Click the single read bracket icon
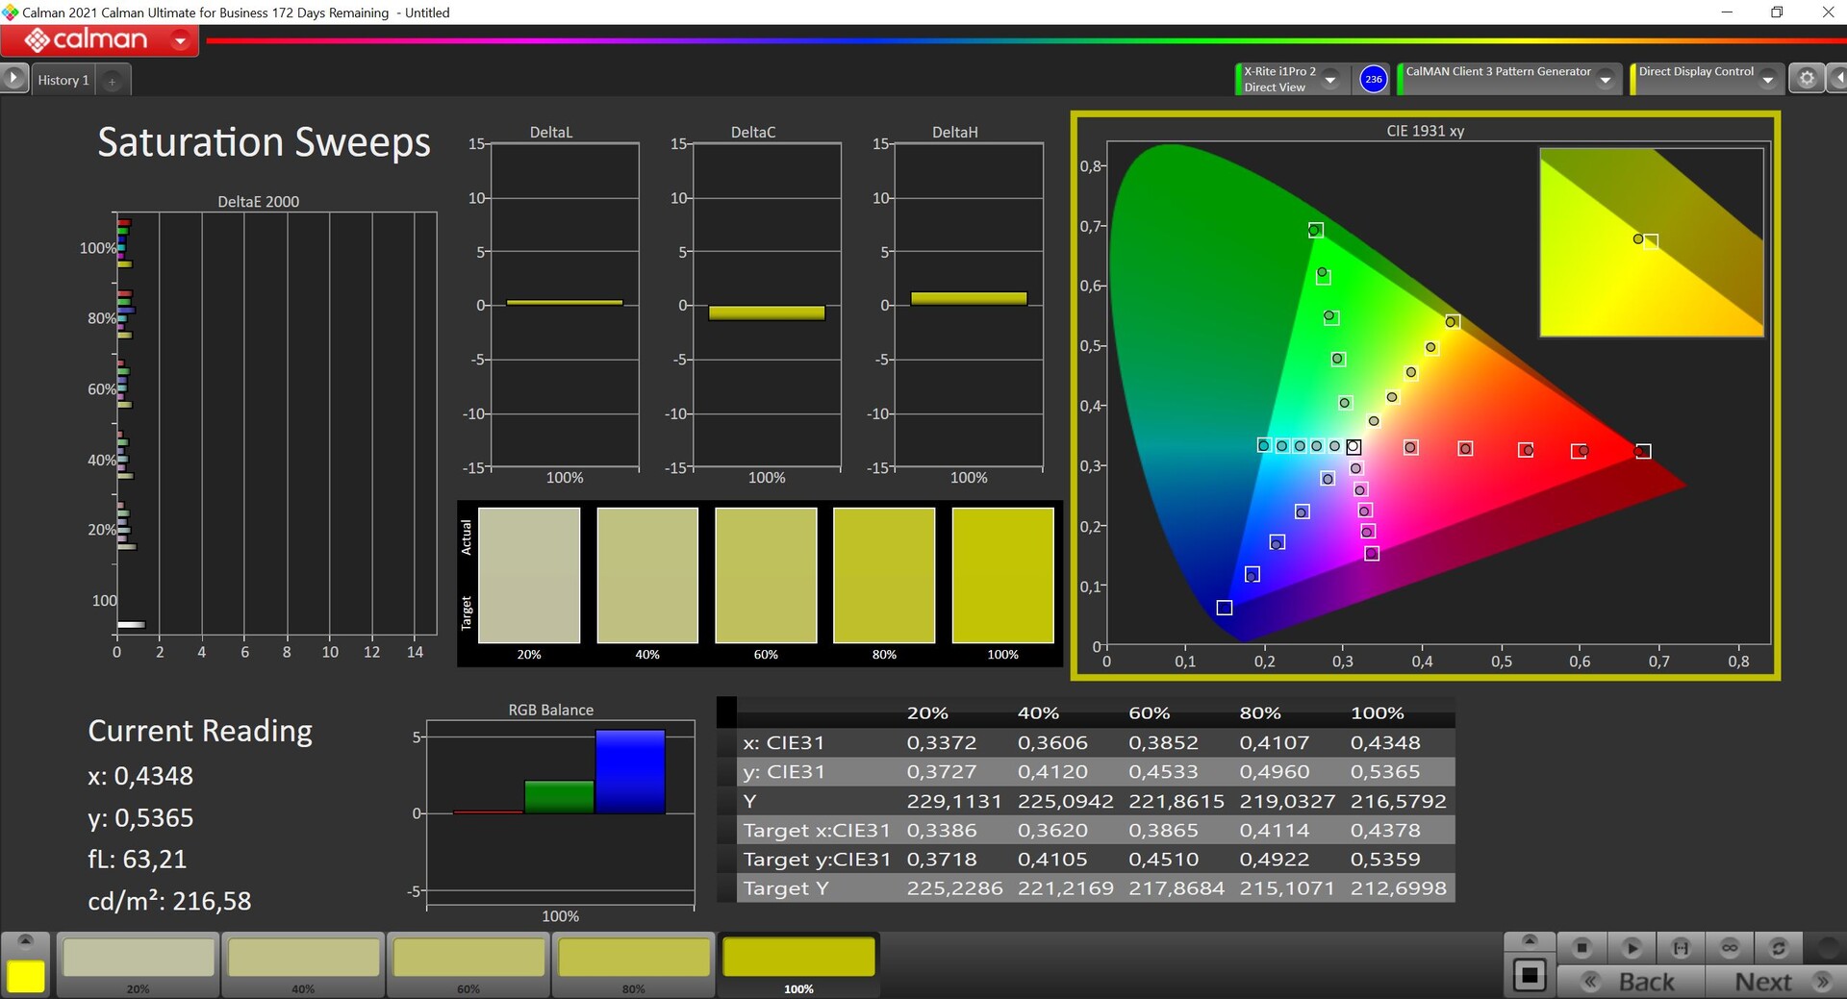Viewport: 1847px width, 999px height. coord(1681,948)
